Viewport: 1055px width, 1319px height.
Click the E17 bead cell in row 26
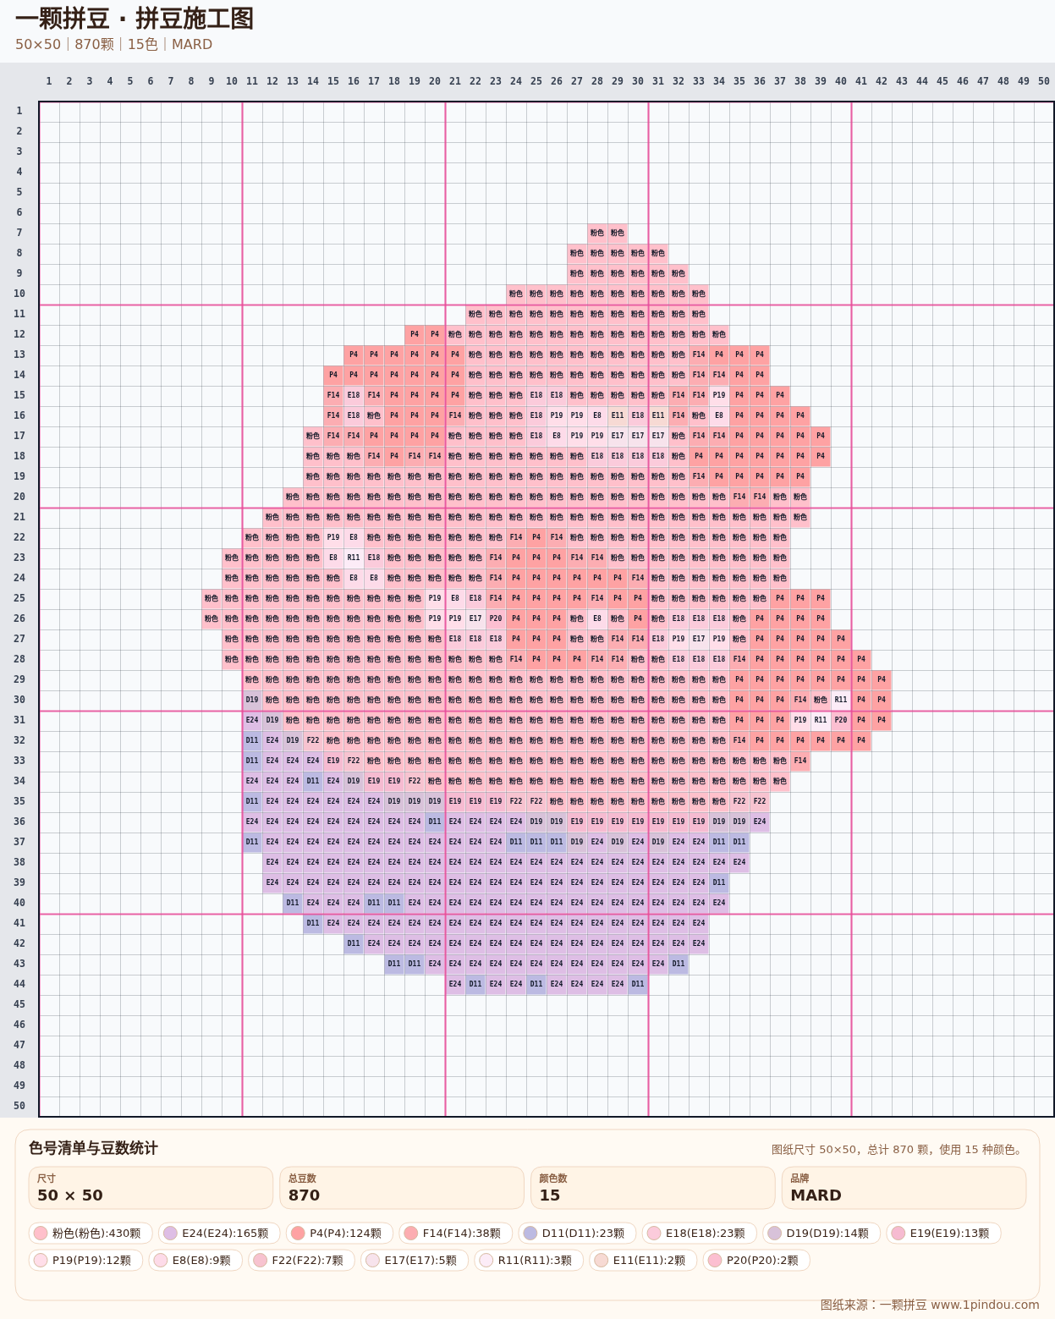coord(475,618)
